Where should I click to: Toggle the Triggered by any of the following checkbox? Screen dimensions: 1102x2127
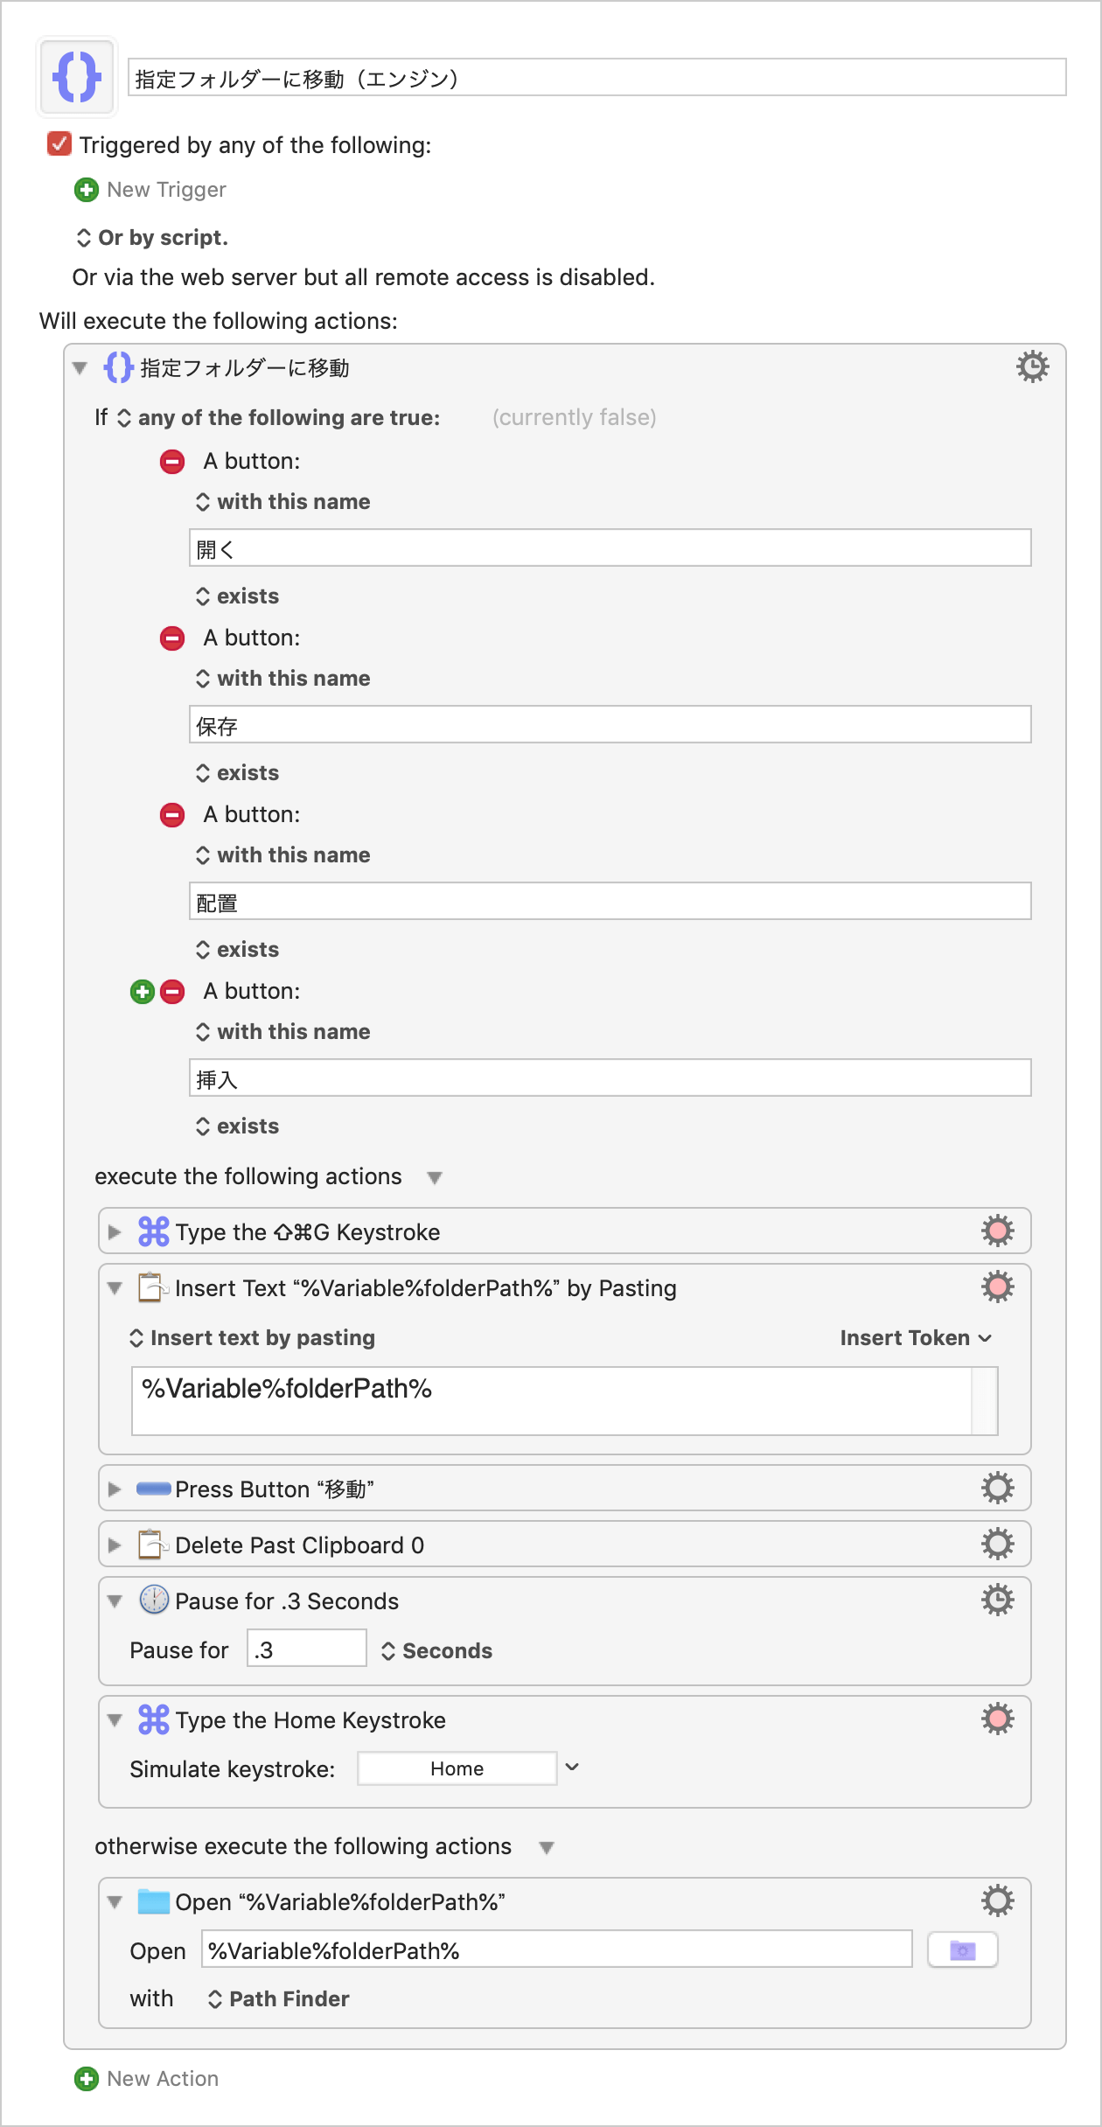click(x=59, y=143)
